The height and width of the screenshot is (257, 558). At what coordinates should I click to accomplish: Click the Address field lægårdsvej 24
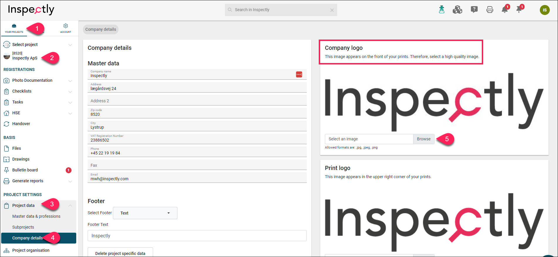click(197, 87)
